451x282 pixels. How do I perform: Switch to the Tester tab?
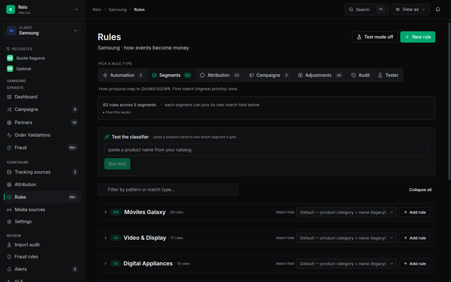coord(388,75)
